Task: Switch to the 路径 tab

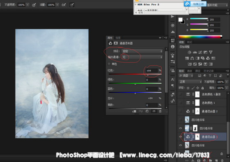Action: coord(198,71)
